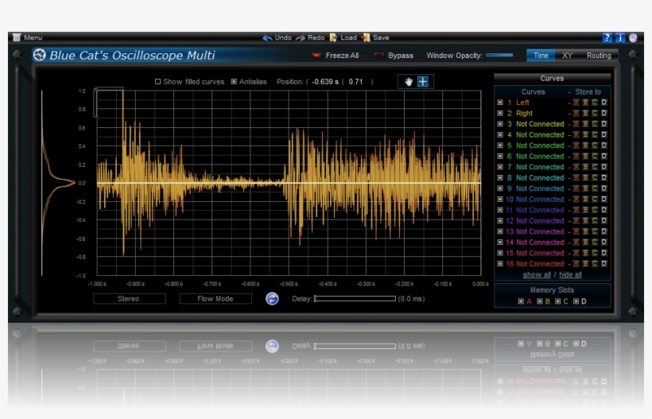Image resolution: width=652 pixels, height=419 pixels.
Task: Switch to the Time tab
Action: pyautogui.click(x=541, y=56)
